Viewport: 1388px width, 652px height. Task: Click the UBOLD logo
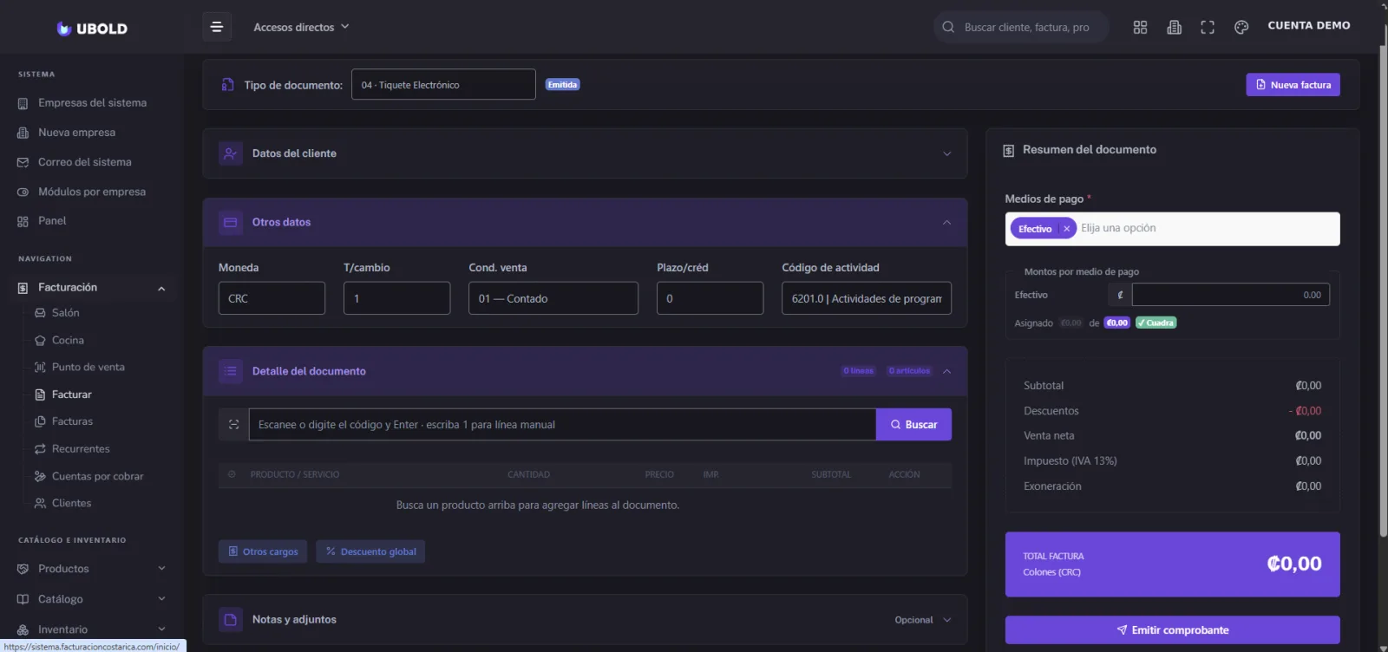92,29
